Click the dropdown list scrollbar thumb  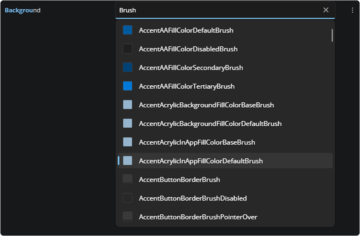coord(332,35)
